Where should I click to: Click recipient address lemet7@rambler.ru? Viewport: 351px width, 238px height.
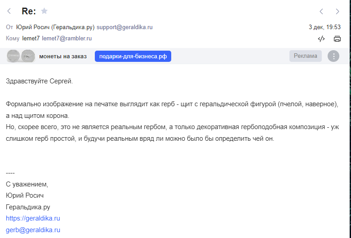pyautogui.click(x=67, y=39)
